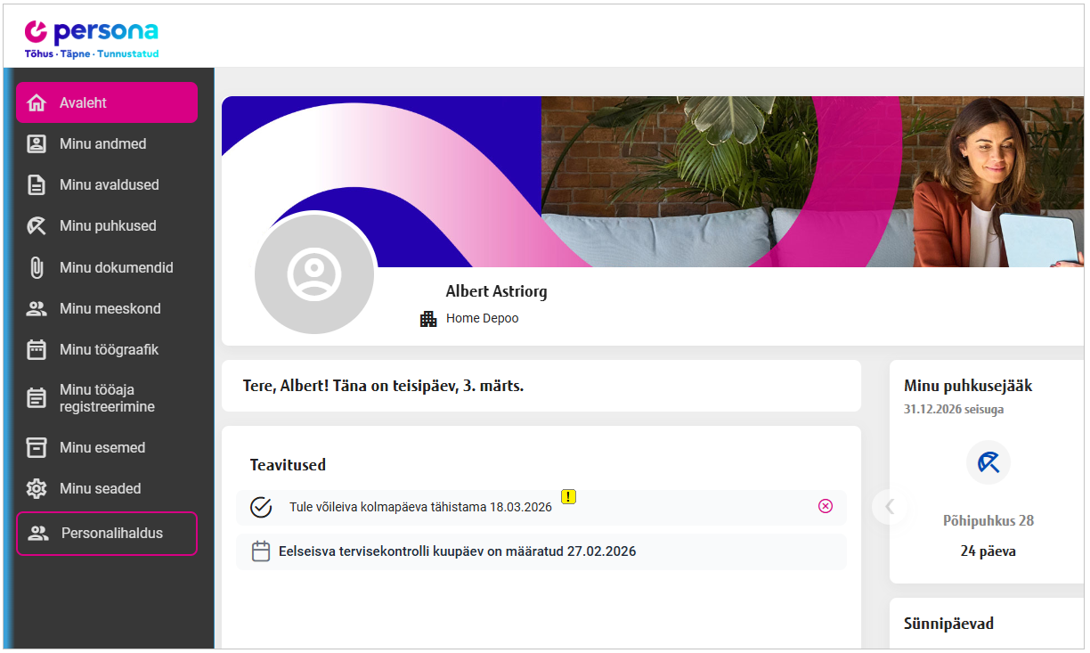Click the left carousel arrow chevron
Screen dimensions: 1090x653
pyautogui.click(x=889, y=507)
